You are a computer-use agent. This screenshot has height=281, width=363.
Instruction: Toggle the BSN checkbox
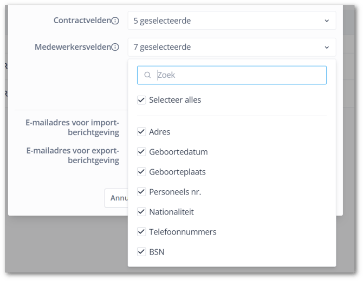tap(141, 252)
